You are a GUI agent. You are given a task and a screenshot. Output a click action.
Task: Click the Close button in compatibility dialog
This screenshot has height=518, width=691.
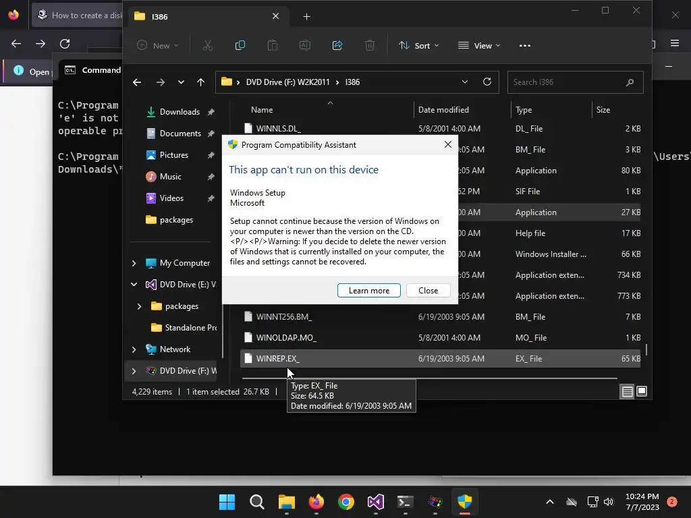[428, 290]
